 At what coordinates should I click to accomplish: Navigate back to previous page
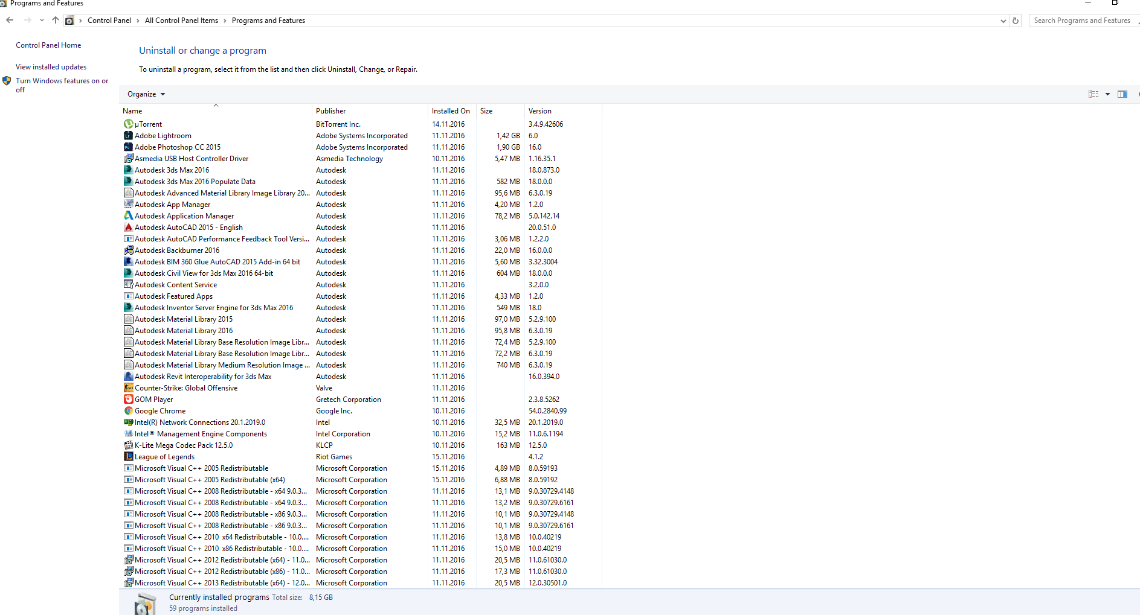[x=10, y=21]
